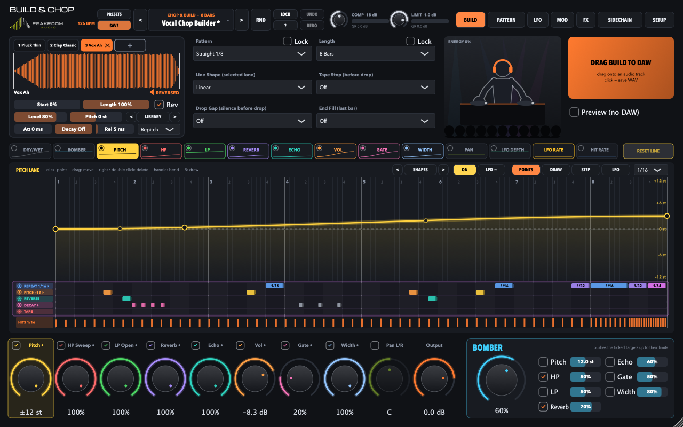683x427 pixels.
Task: Open help with the question mark button
Action: (285, 26)
